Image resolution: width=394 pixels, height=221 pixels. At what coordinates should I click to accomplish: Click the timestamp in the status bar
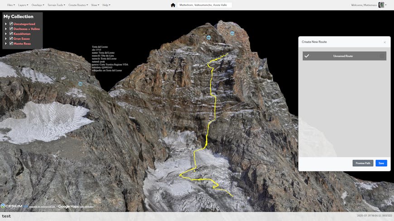coord(375,216)
